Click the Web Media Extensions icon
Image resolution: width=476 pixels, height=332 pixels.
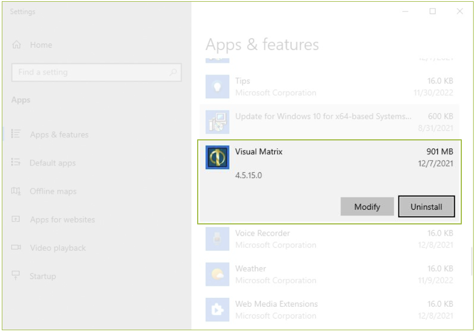[x=217, y=309]
